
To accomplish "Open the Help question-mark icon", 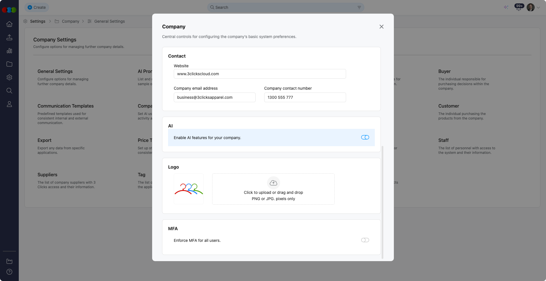I will (9, 272).
